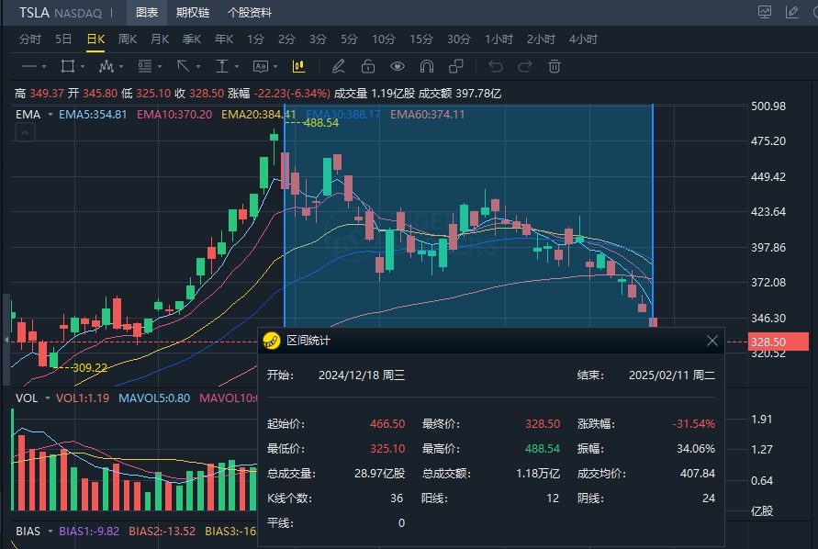Select the line drawing tool

(29, 66)
